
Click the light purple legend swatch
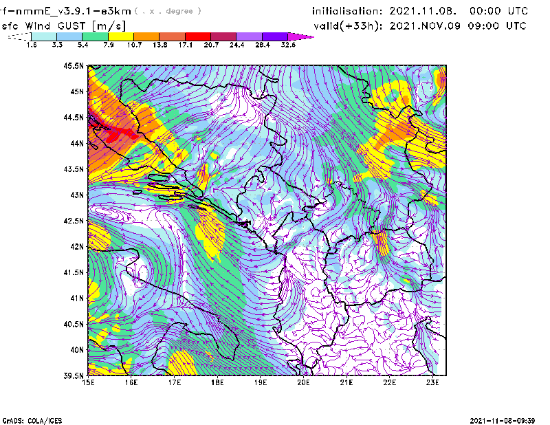[x=250, y=36]
